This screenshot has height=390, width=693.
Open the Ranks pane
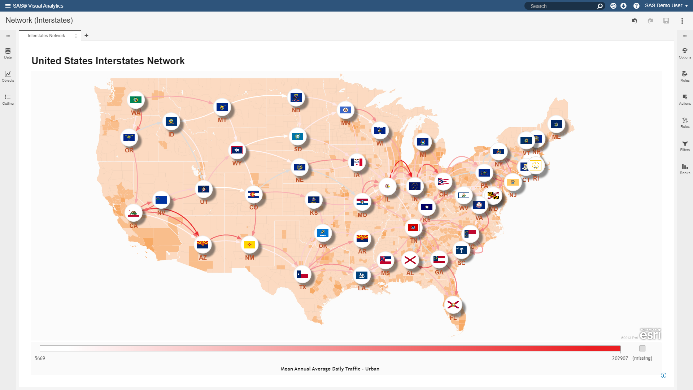(x=685, y=169)
